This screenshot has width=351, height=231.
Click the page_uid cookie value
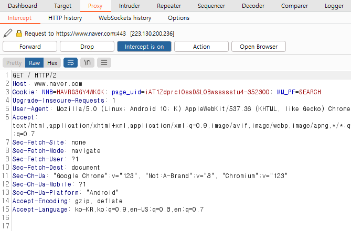point(207,92)
